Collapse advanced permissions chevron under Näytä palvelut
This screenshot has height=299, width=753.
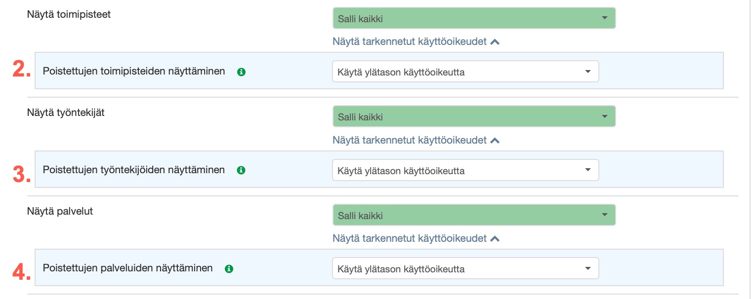coord(495,239)
